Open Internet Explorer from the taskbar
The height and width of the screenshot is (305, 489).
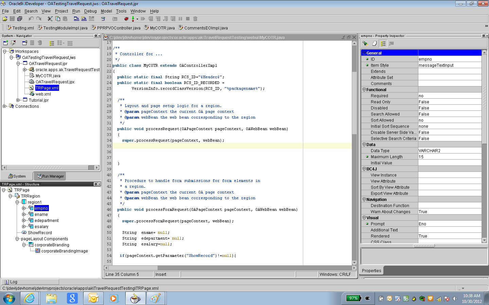click(30, 299)
